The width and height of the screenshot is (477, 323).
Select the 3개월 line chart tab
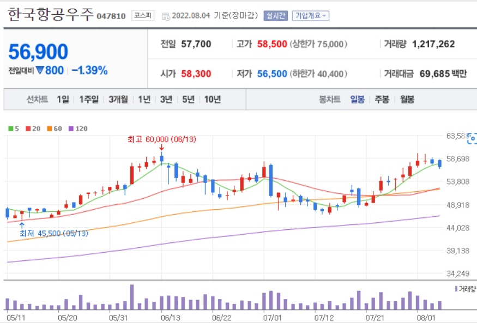click(x=118, y=99)
